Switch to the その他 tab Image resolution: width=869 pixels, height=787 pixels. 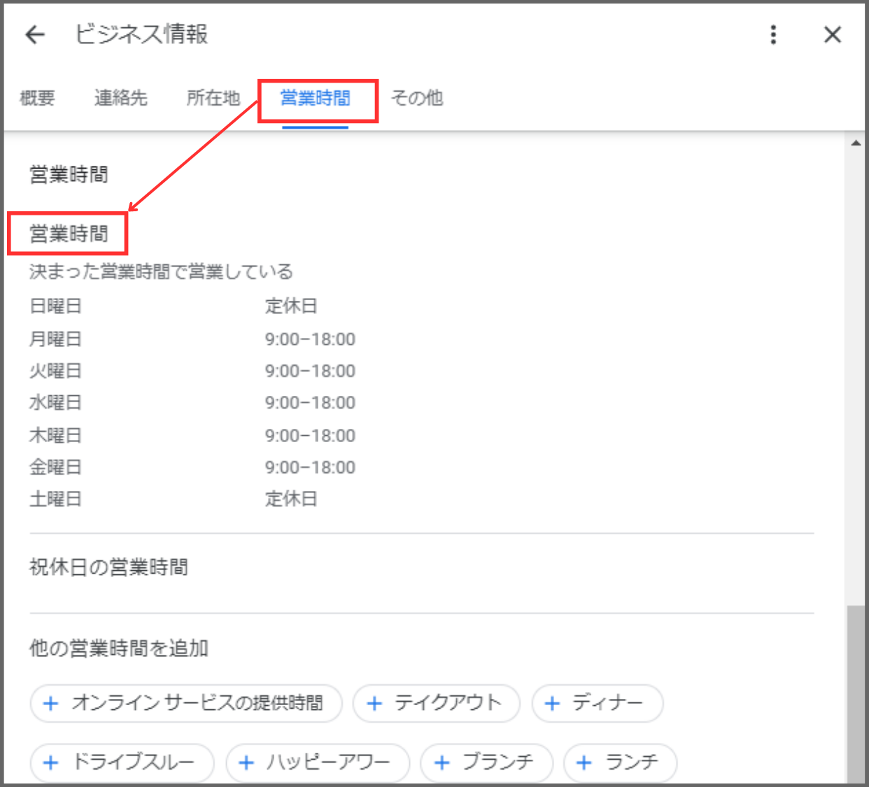(417, 98)
